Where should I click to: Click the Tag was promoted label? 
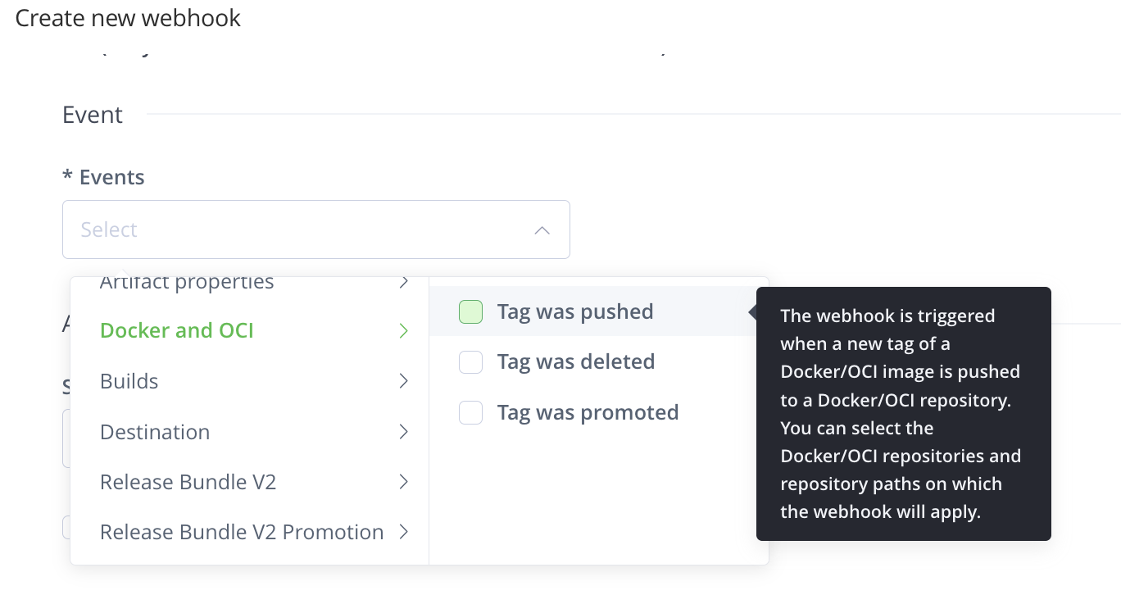pyautogui.click(x=588, y=412)
